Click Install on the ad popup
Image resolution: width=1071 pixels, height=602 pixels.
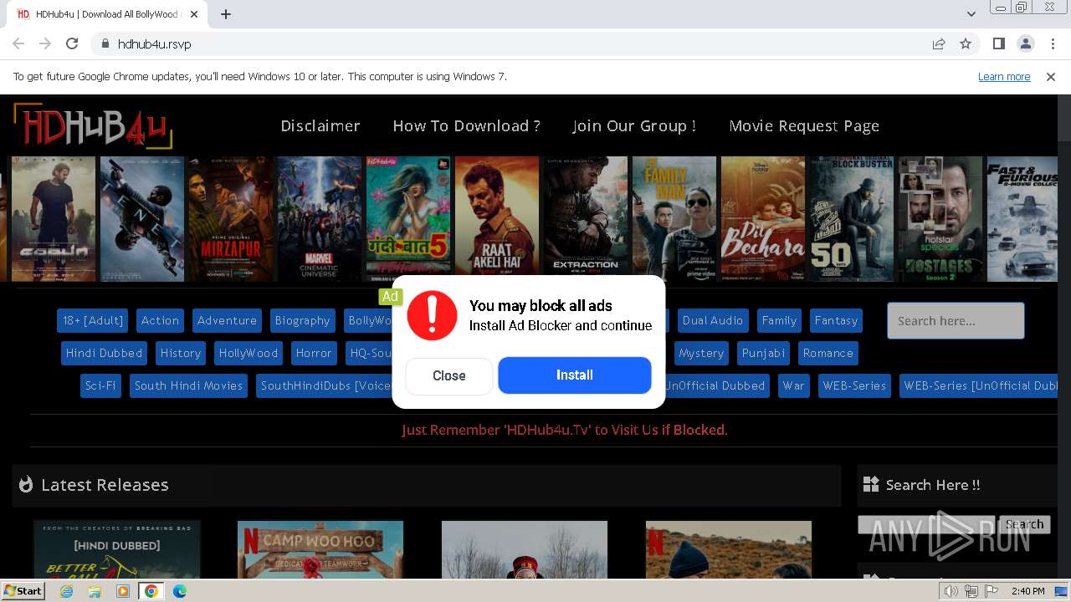(x=575, y=375)
